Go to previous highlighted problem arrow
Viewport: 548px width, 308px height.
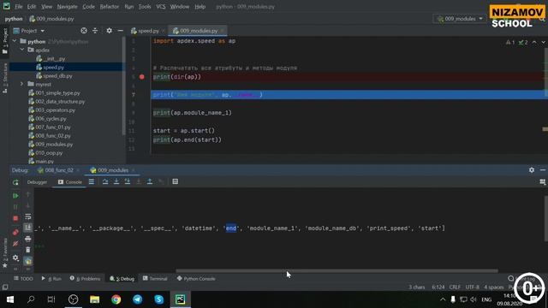[x=534, y=42]
